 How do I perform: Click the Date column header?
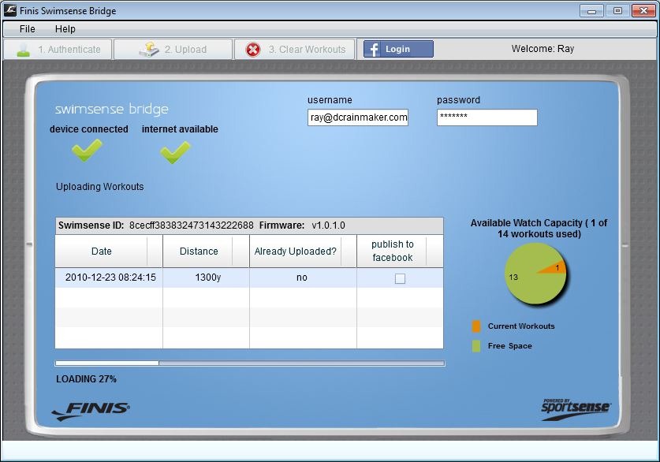click(x=109, y=251)
